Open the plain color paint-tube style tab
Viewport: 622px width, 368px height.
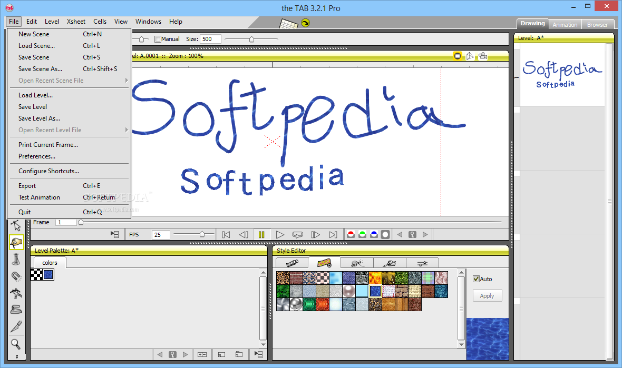[x=292, y=263]
